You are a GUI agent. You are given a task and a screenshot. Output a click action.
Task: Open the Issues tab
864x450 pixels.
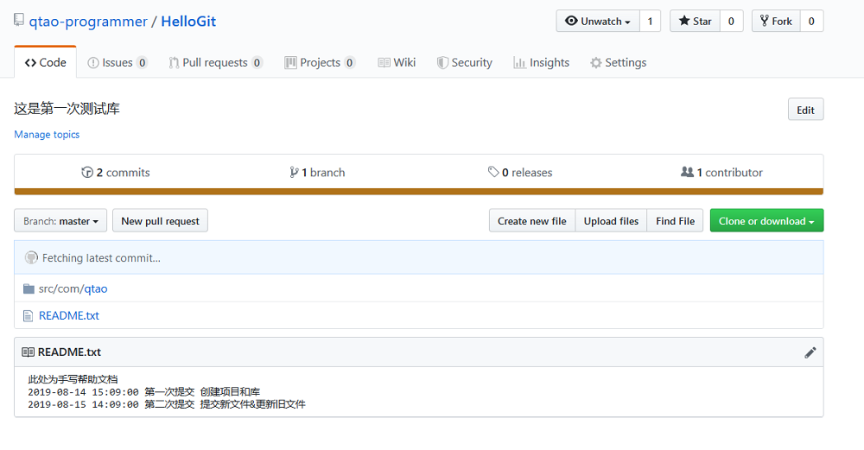pyautogui.click(x=118, y=62)
